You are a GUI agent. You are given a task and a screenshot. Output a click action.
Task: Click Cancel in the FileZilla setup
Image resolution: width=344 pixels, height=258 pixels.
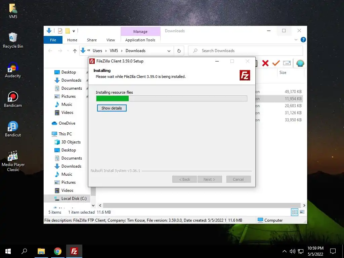(x=239, y=179)
